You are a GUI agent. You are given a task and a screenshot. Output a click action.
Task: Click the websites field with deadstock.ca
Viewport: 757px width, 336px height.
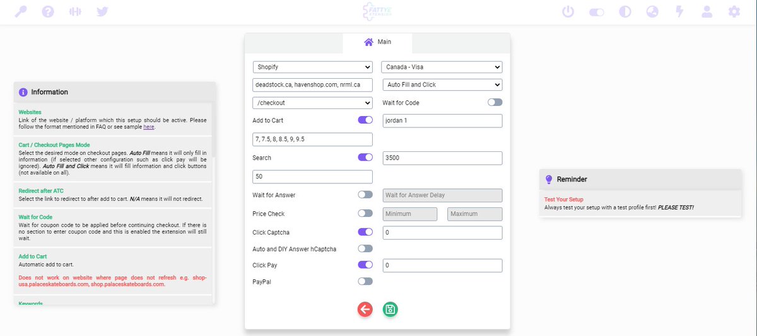pyautogui.click(x=312, y=84)
